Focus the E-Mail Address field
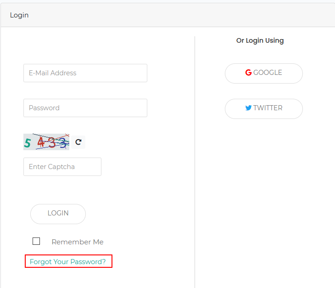This screenshot has height=288, width=335. point(85,73)
